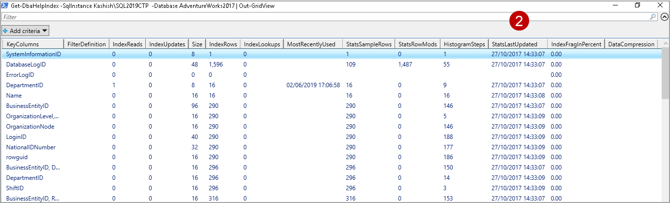
Task: Select the OrganizationNode row
Action: (x=30, y=126)
